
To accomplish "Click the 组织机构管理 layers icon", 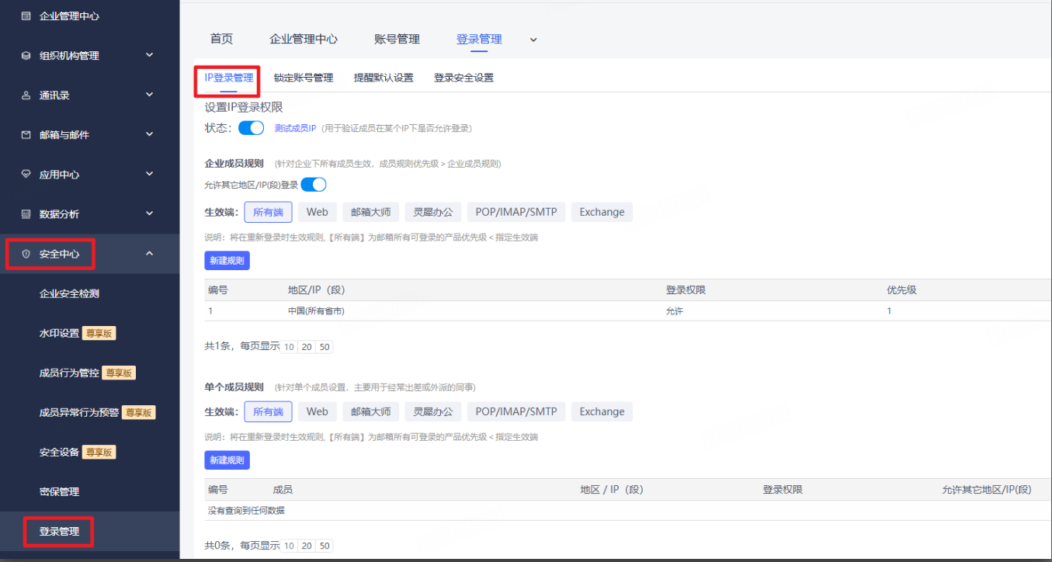I will pos(26,56).
